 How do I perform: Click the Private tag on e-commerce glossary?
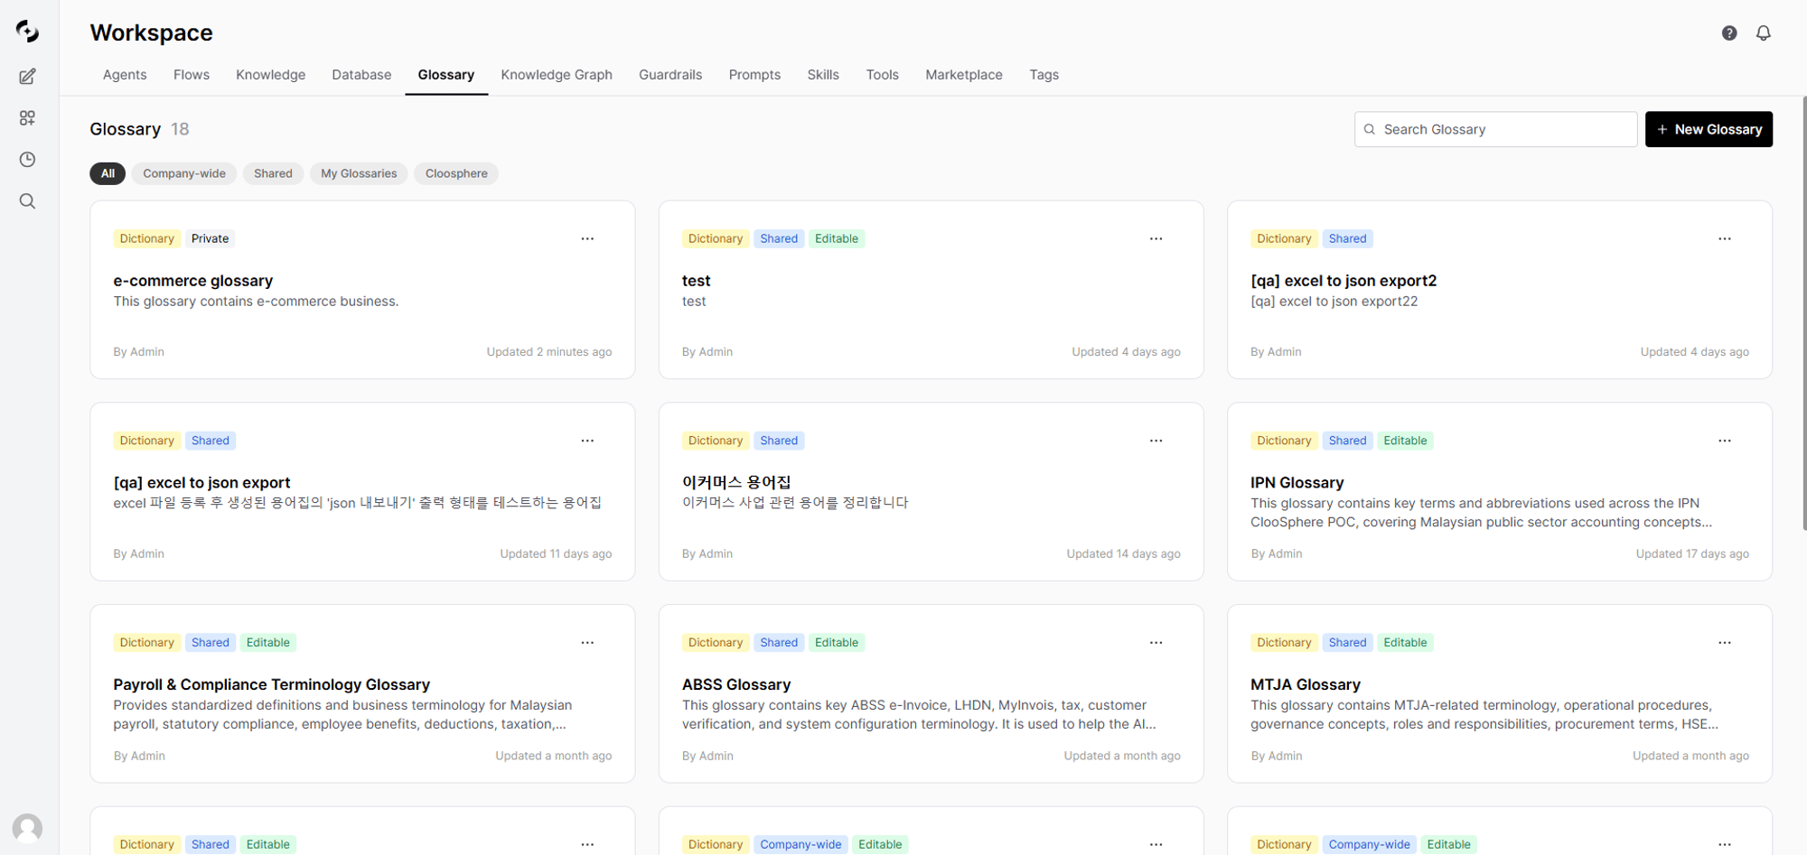click(210, 238)
